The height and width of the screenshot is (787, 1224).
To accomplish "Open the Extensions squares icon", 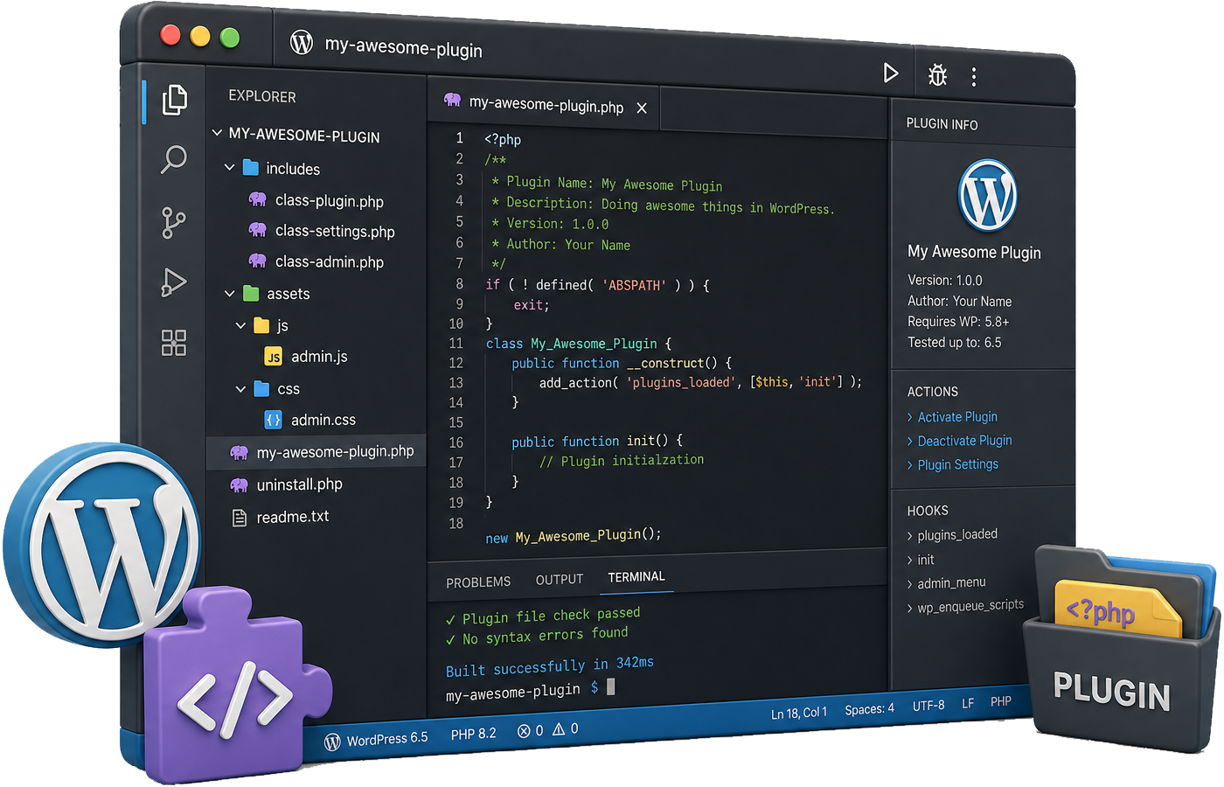I will [x=174, y=343].
